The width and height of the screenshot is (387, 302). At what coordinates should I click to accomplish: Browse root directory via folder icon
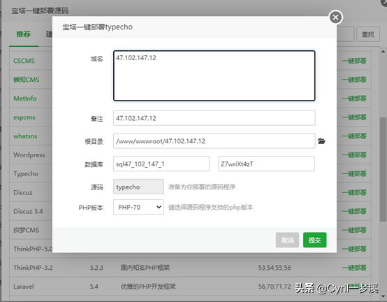[321, 141]
